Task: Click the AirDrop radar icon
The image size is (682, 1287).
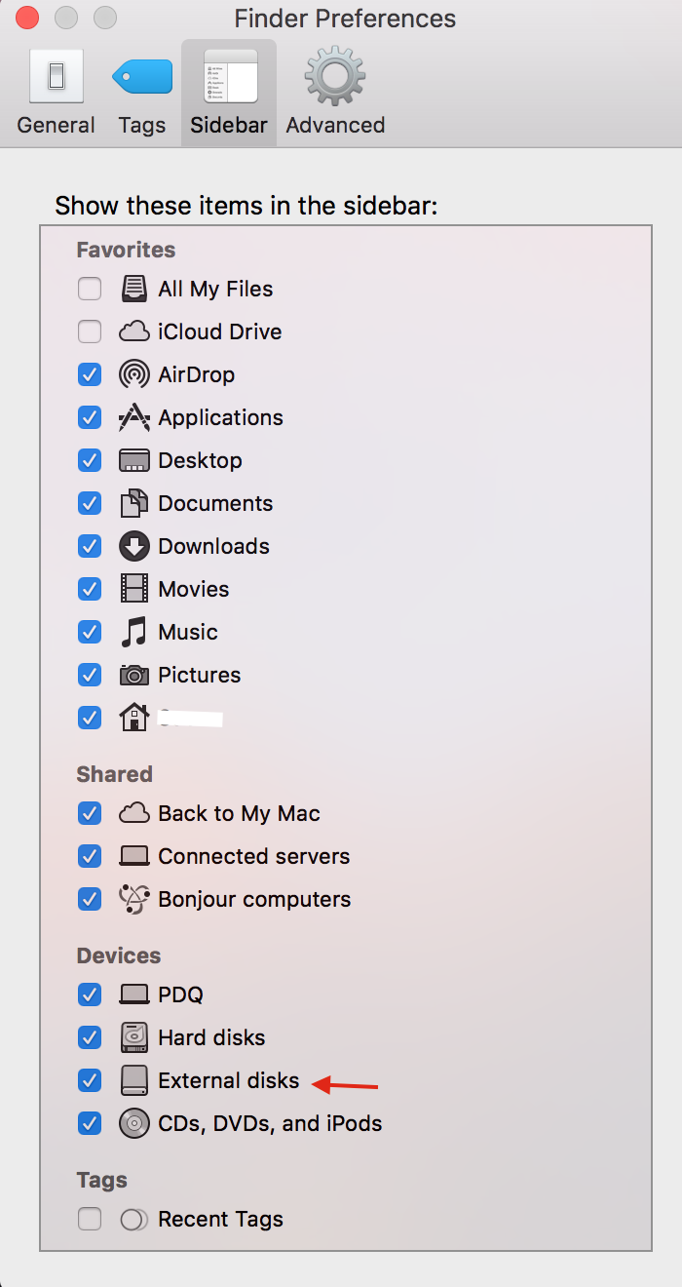Action: click(134, 374)
